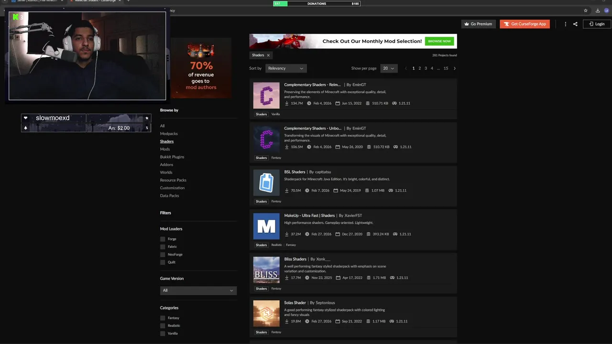
Task: Open a new browser tab
Action: click(x=128, y=1)
